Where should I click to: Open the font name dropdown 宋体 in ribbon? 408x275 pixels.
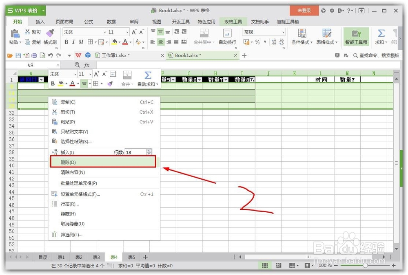pos(105,32)
